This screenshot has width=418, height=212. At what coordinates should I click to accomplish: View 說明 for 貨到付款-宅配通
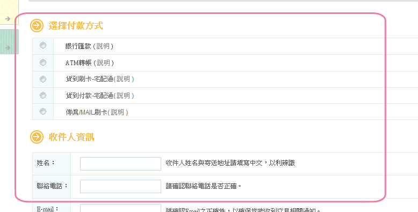(124, 96)
